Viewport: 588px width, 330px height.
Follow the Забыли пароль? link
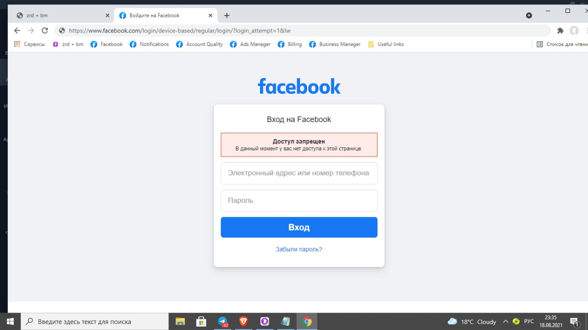pos(299,249)
